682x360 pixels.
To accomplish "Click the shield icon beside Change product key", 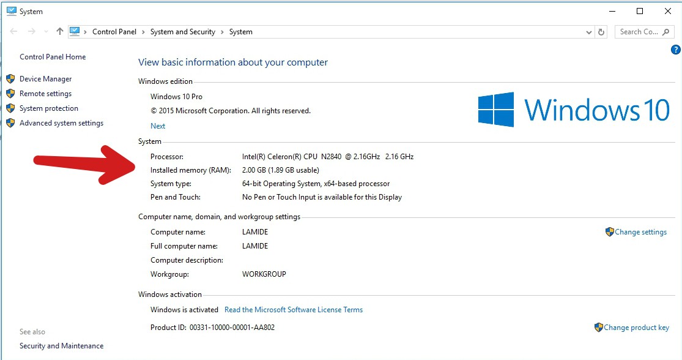I will [x=598, y=328].
